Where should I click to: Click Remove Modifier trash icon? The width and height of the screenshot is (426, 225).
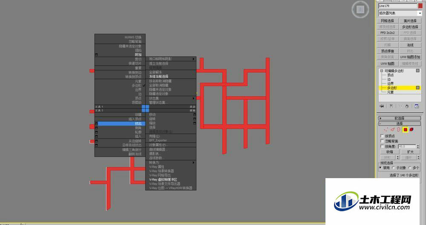(407, 106)
